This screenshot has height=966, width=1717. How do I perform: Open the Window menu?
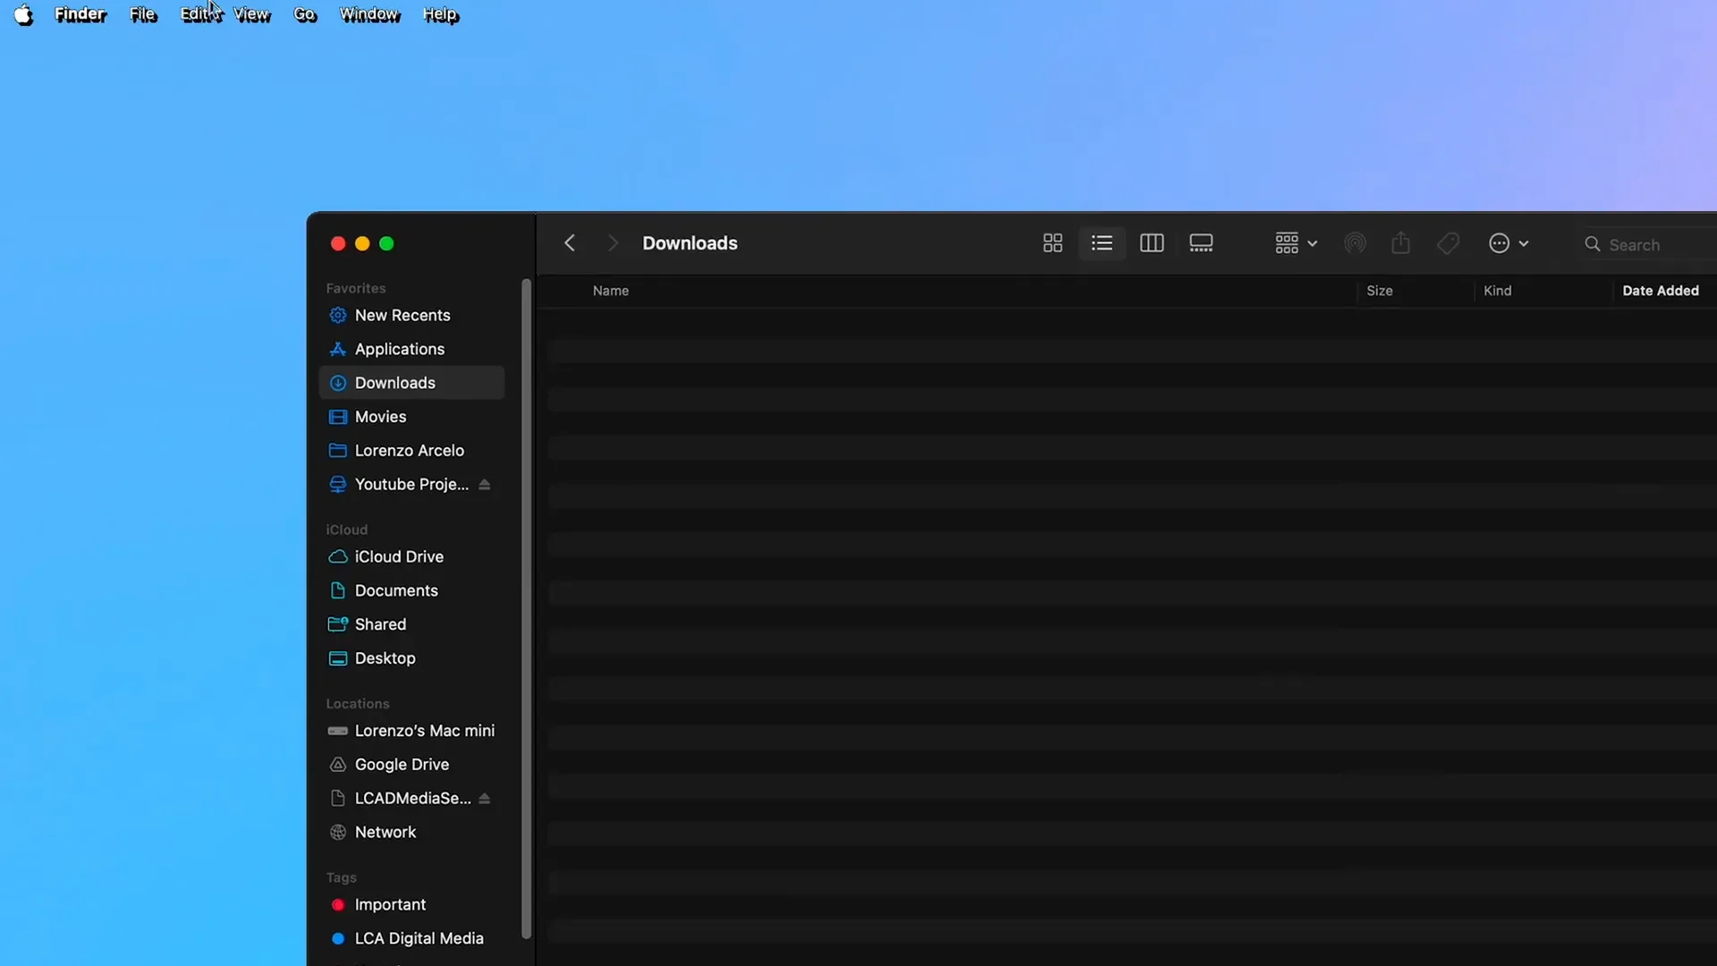point(370,15)
